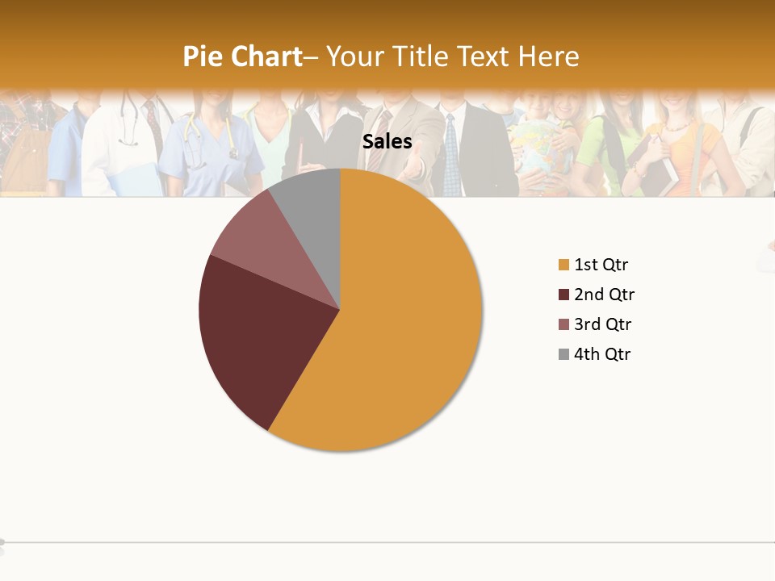Click the orange 1st Qtr legend swatch
Image resolution: width=775 pixels, height=581 pixels.
coord(563,265)
